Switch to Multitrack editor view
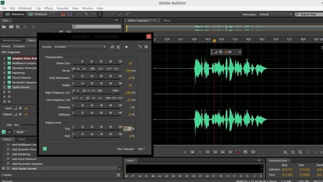323x182 pixels. [38, 14]
